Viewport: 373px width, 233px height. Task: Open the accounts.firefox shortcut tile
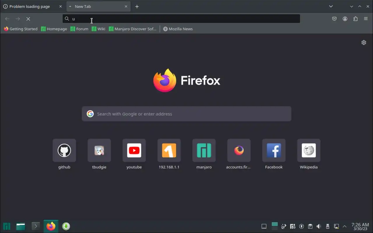pos(239,154)
